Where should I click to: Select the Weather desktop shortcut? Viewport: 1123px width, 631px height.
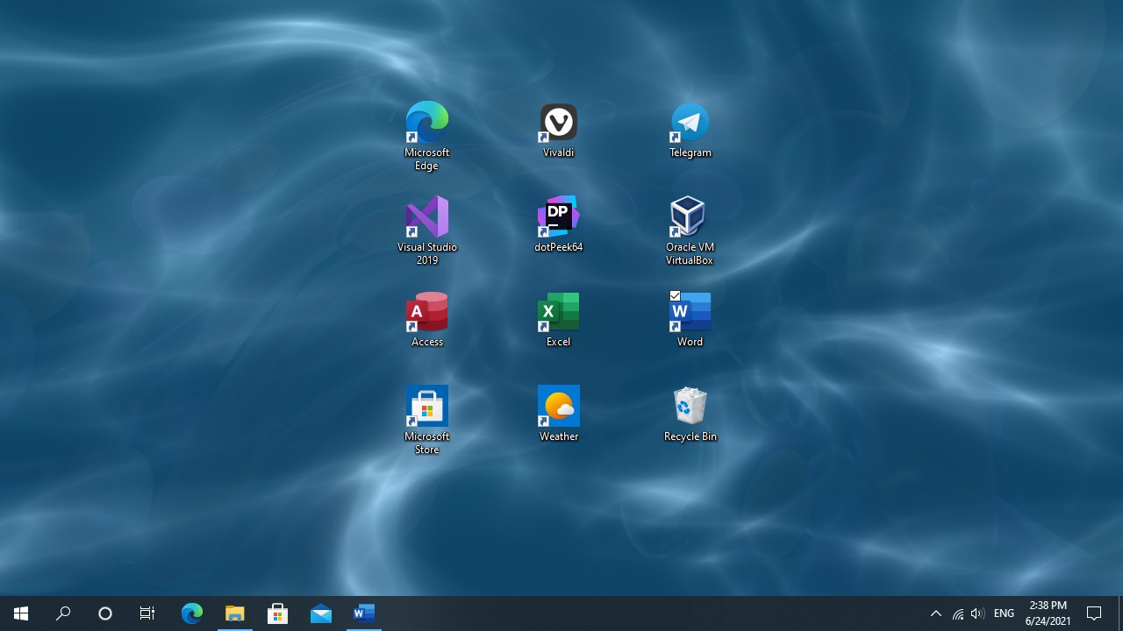(558, 415)
